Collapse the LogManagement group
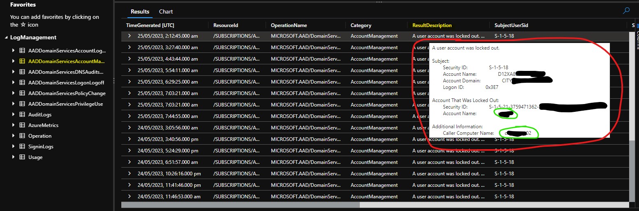The image size is (639, 211). tap(6, 38)
